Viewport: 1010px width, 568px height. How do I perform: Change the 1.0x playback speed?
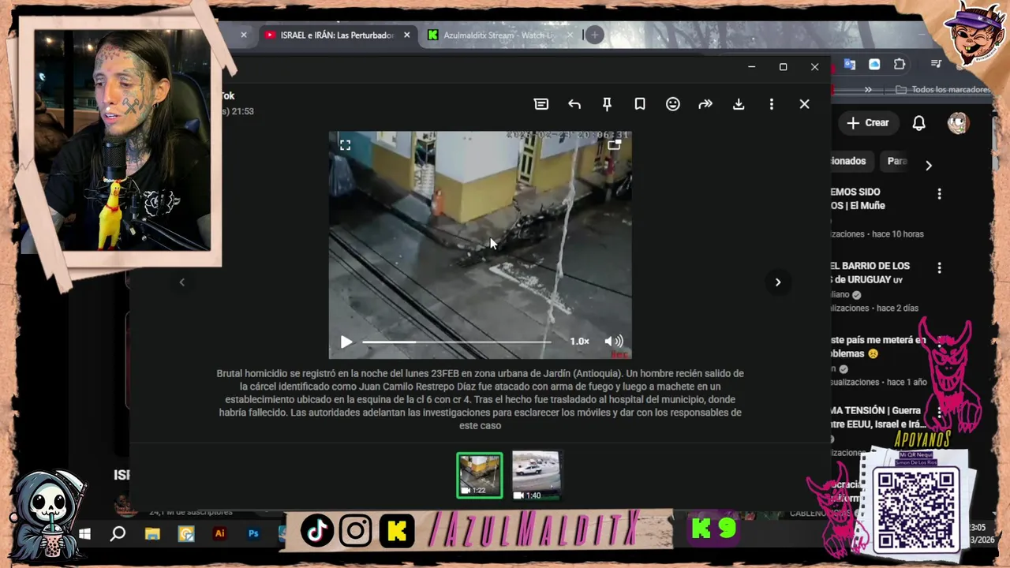tap(579, 342)
